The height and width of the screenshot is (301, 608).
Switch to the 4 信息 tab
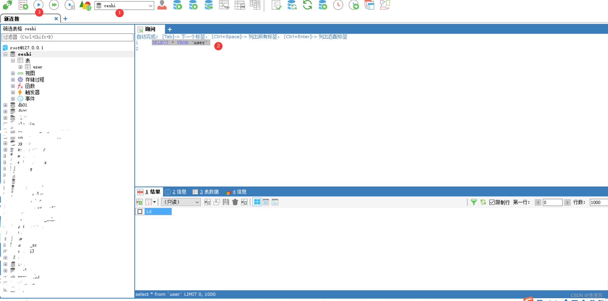(x=236, y=192)
